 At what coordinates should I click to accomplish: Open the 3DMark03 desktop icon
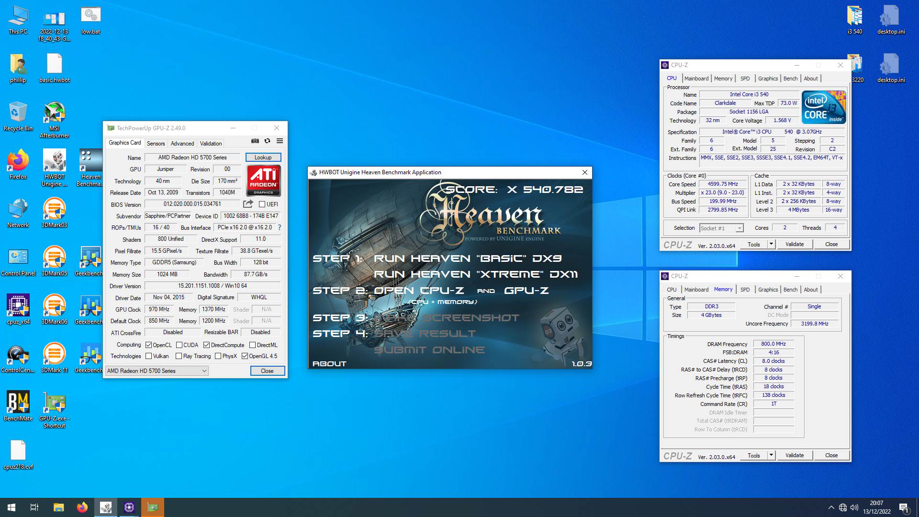pyautogui.click(x=54, y=213)
